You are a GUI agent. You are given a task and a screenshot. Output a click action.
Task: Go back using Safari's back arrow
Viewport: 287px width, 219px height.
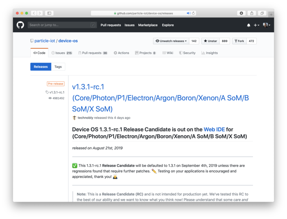pos(33,13)
